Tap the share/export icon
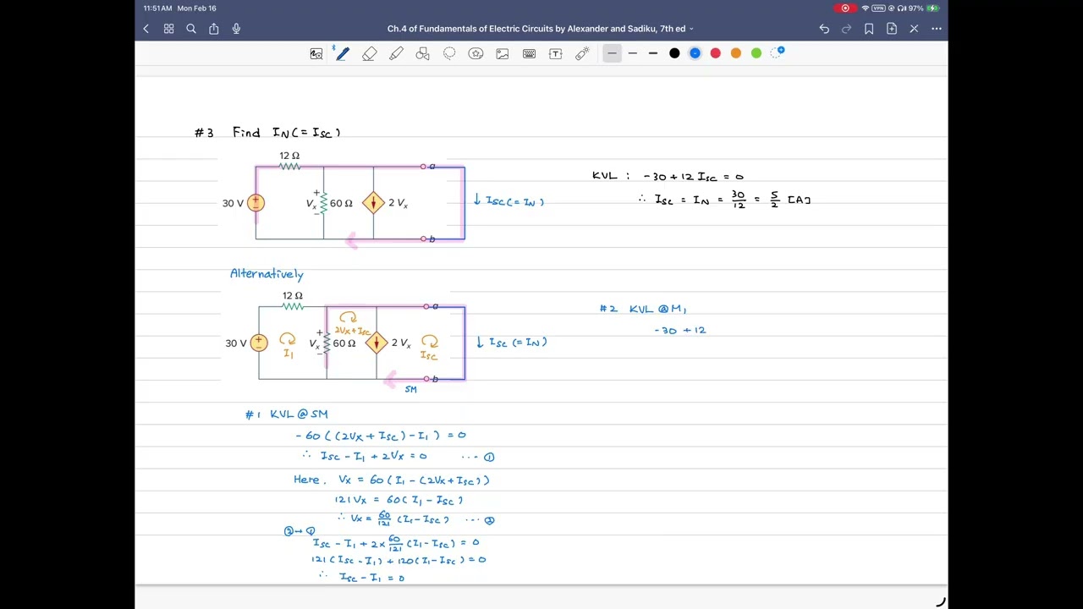The height and width of the screenshot is (609, 1083). click(x=214, y=29)
